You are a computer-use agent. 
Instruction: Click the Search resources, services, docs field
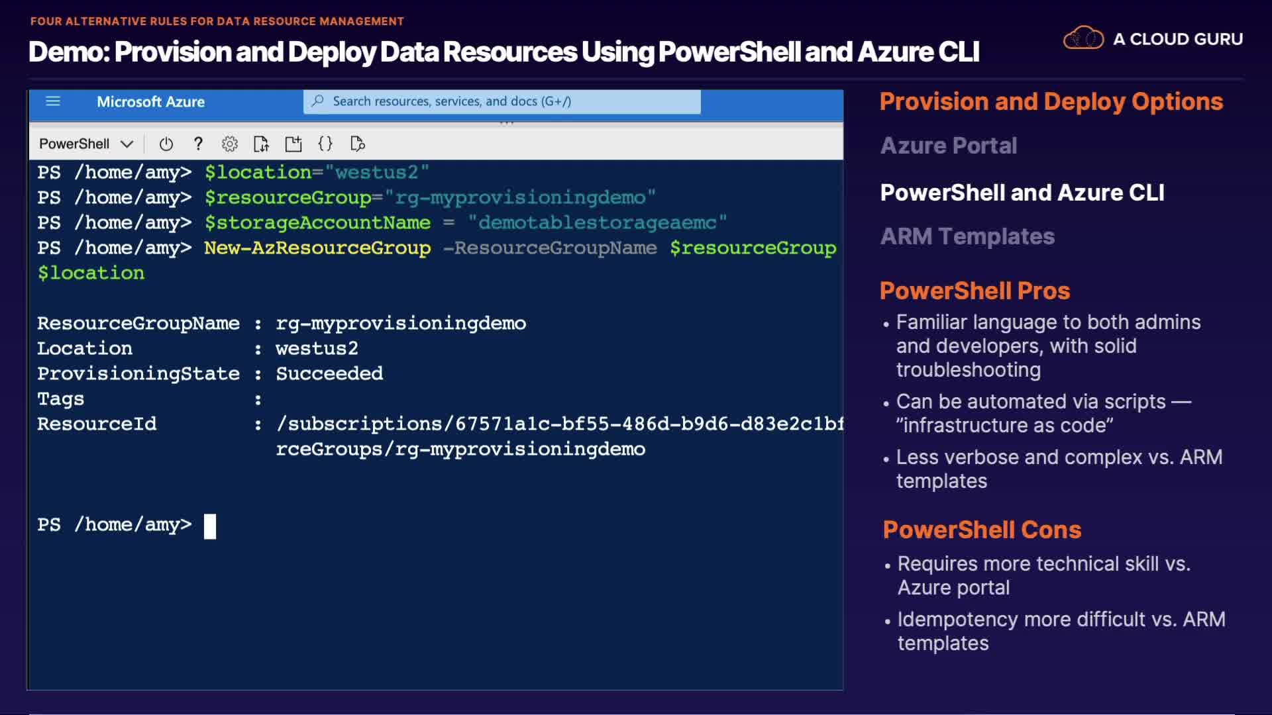[503, 101]
